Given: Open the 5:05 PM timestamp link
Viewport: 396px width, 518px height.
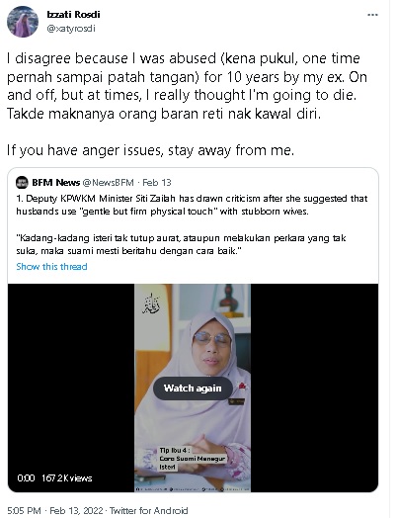Looking at the screenshot, I should click(x=24, y=510).
